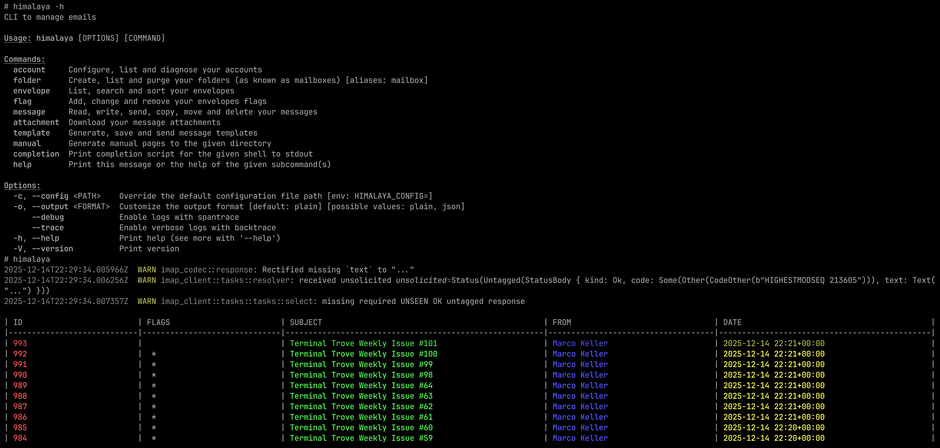Expand the Commands section header
This screenshot has height=448, width=940.
(24, 59)
